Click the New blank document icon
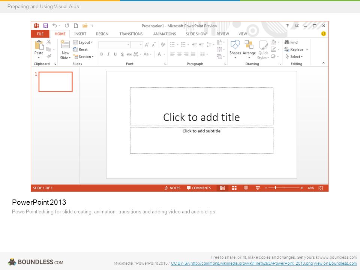Screen dimensions: 360x270 [x=76, y=25]
